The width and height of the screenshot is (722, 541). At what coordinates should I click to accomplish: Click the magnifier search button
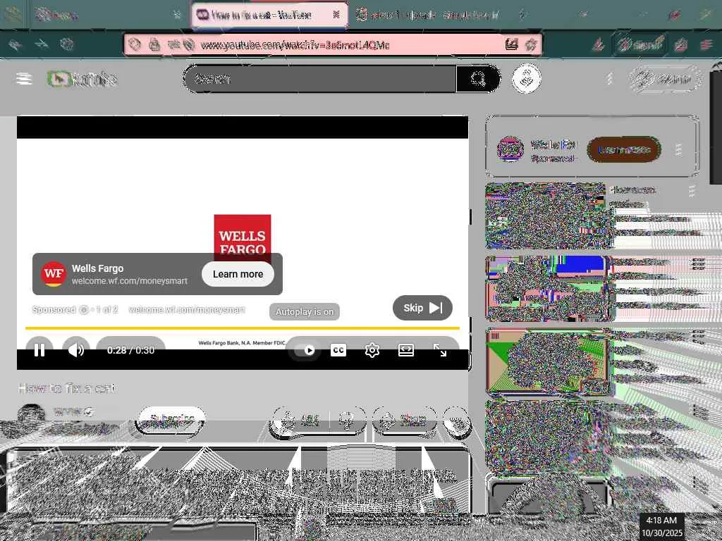pyautogui.click(x=477, y=79)
